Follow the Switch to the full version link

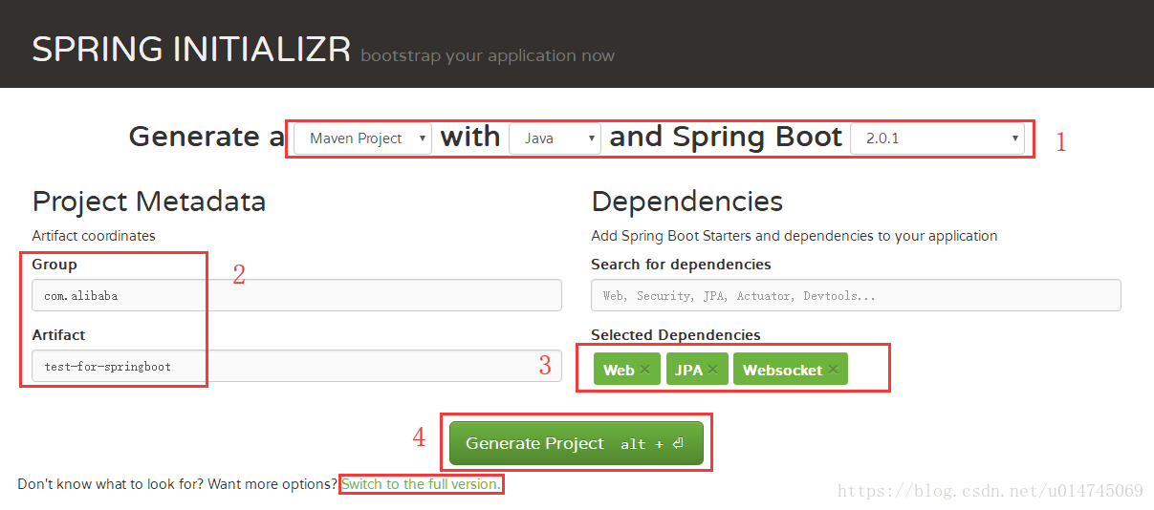(x=420, y=484)
